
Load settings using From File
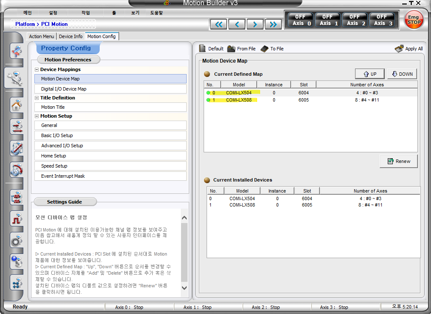tap(241, 49)
